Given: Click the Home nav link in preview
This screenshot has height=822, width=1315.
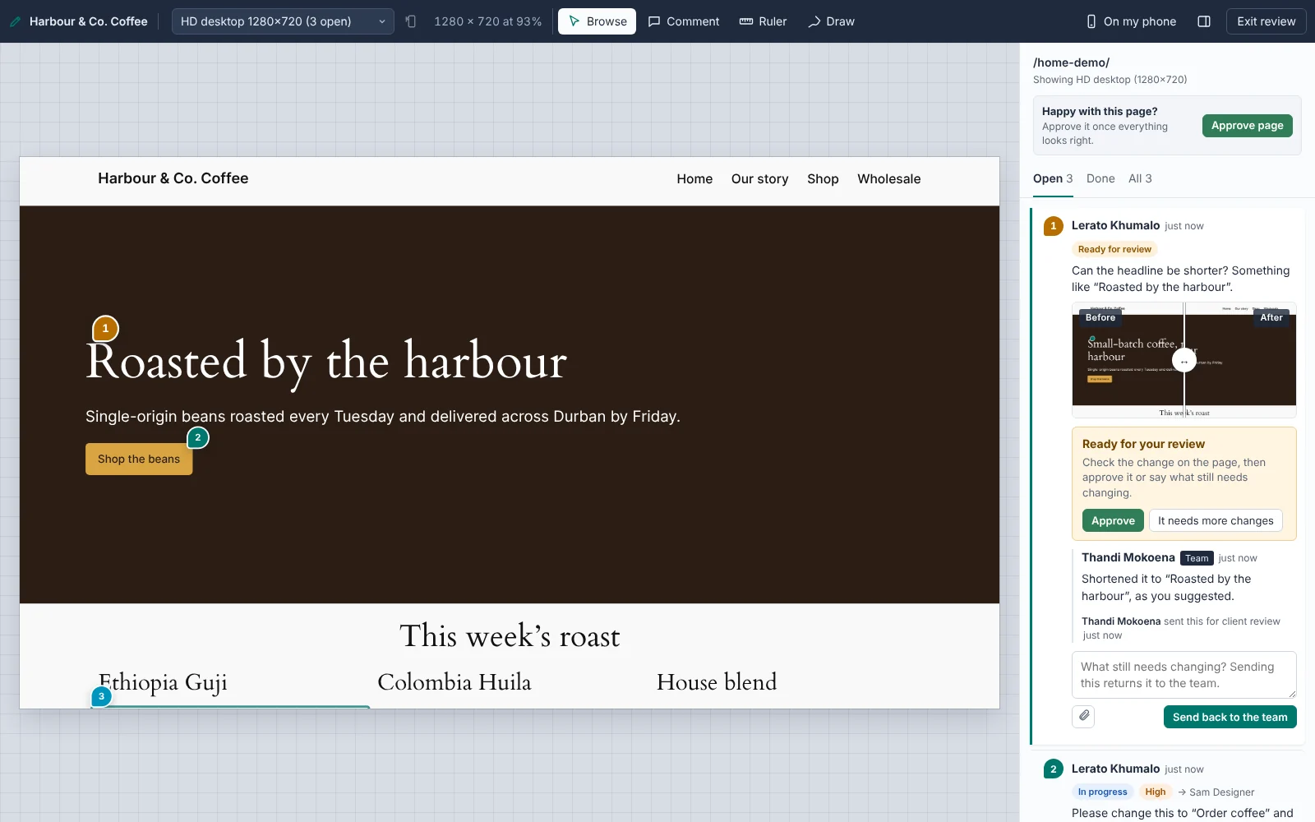Looking at the screenshot, I should click(x=694, y=179).
